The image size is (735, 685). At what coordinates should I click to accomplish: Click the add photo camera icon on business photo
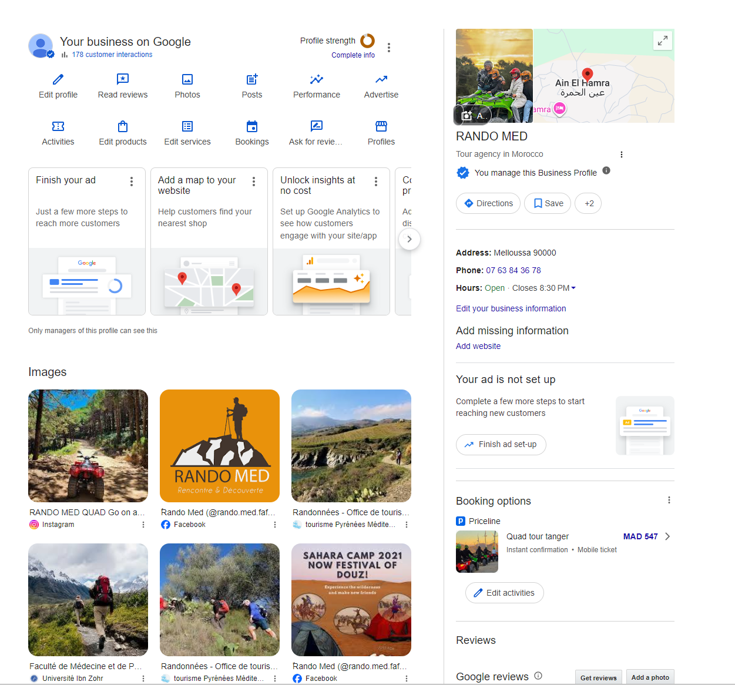pyautogui.click(x=467, y=116)
